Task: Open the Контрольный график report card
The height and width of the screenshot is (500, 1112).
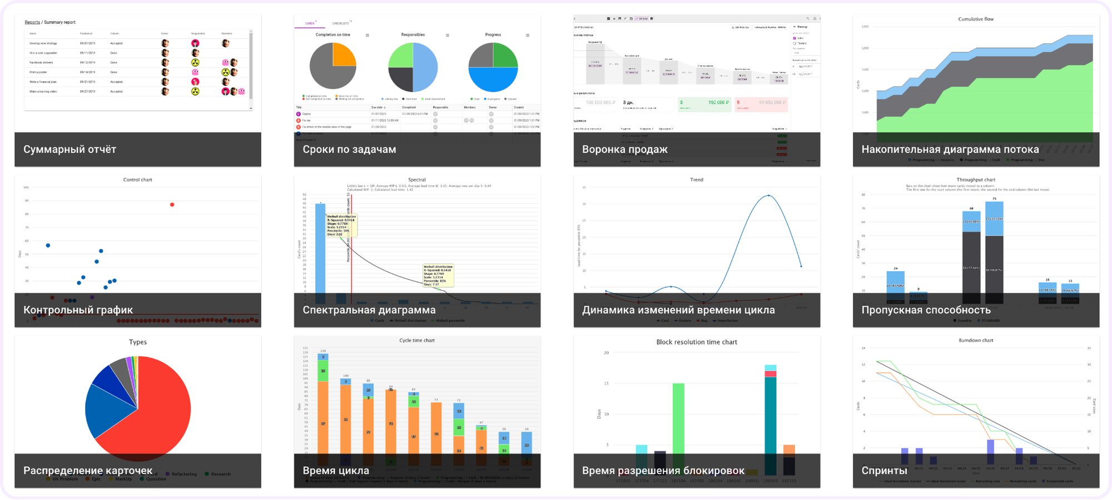Action: (x=138, y=251)
